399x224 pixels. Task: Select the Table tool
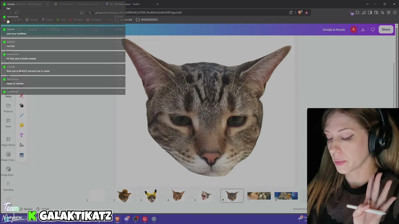coord(22,155)
